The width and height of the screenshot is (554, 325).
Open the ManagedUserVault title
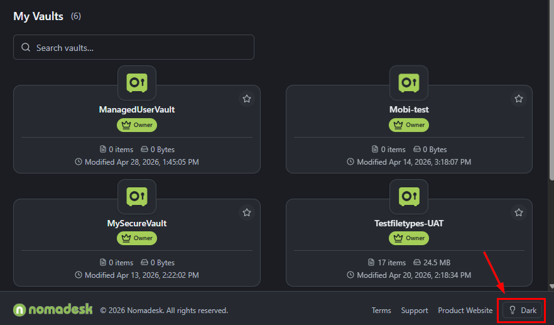tap(136, 109)
